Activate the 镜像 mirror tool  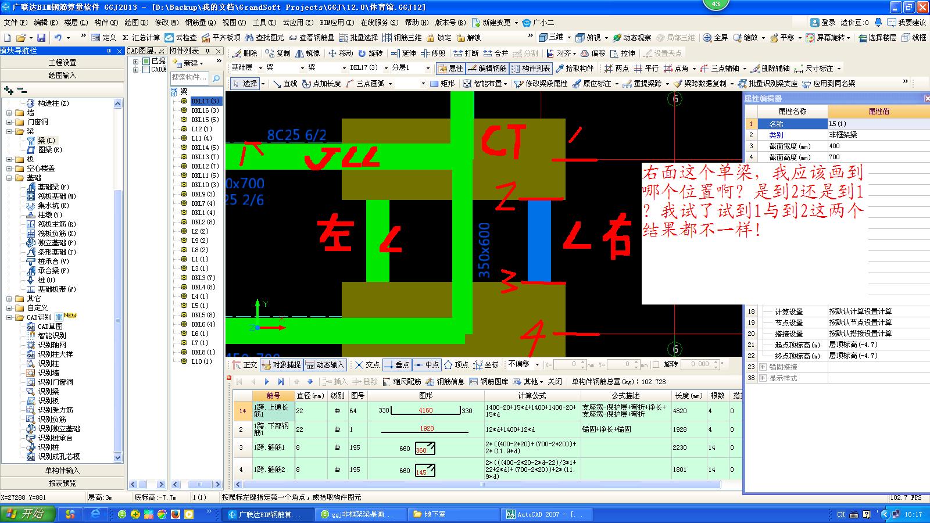pyautogui.click(x=307, y=53)
